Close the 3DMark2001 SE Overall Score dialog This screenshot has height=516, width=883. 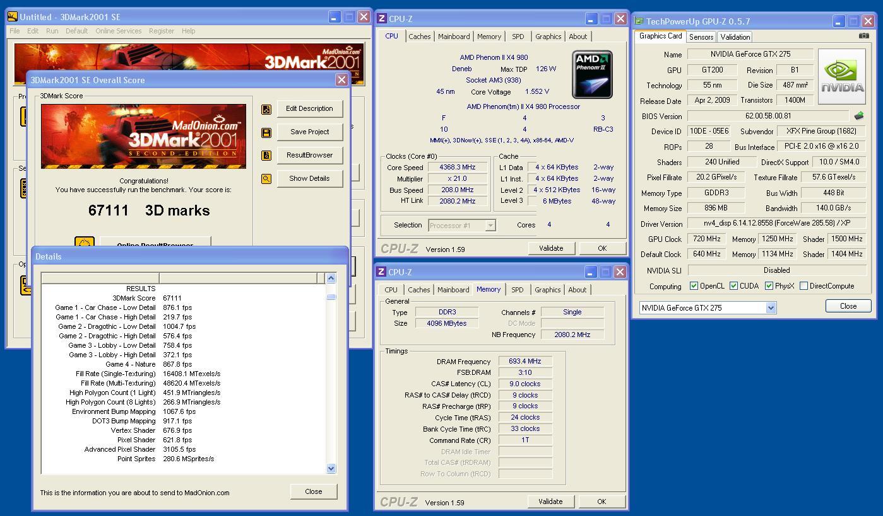[x=341, y=80]
